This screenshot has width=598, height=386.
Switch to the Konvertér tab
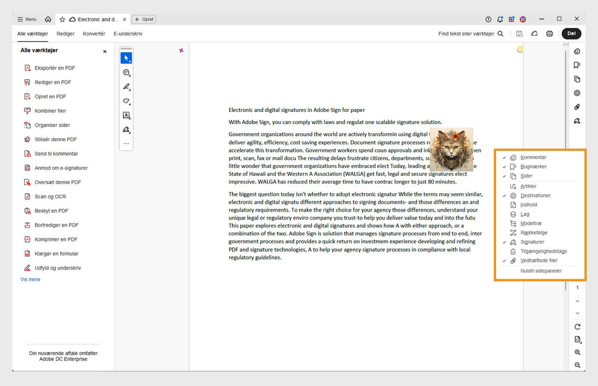pyautogui.click(x=94, y=34)
